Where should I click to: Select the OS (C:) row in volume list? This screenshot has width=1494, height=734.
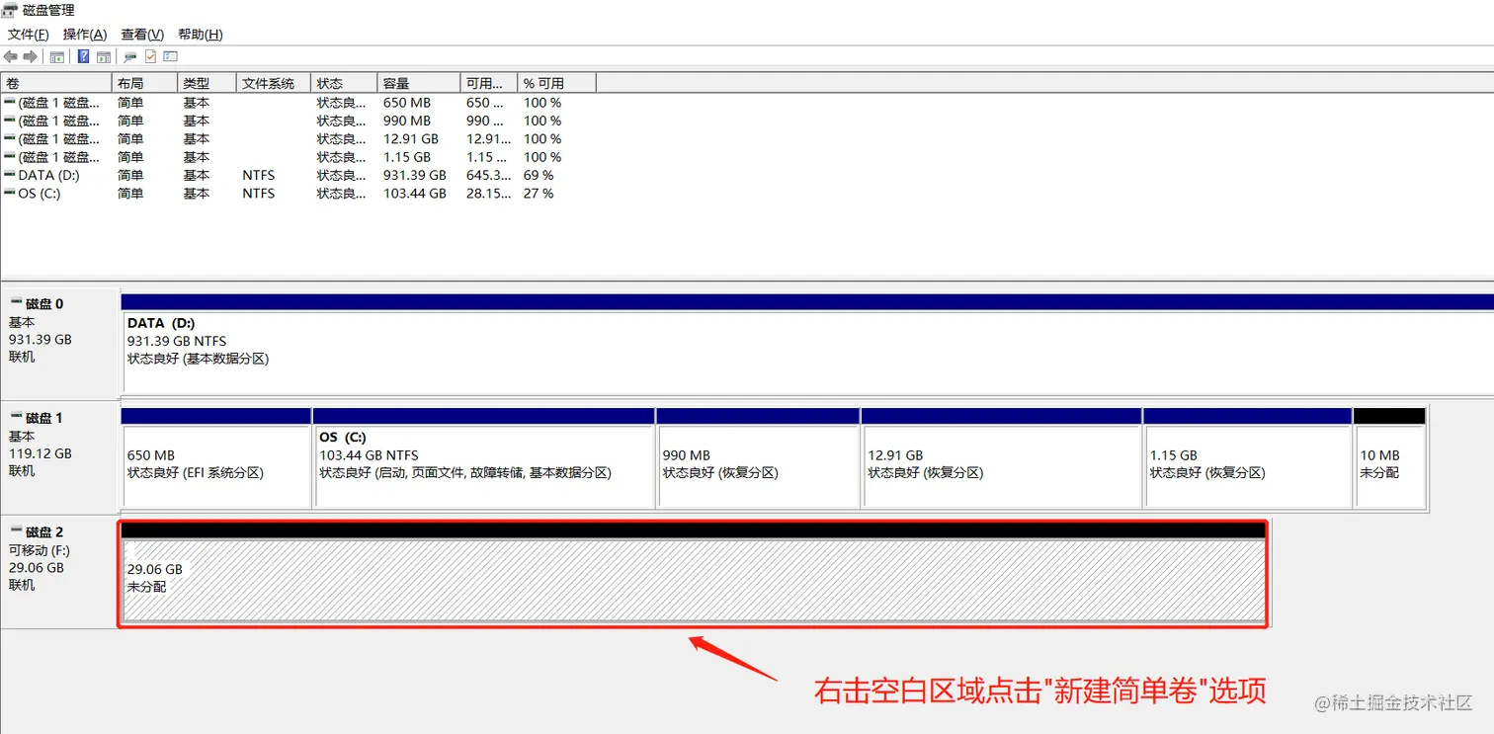[298, 193]
